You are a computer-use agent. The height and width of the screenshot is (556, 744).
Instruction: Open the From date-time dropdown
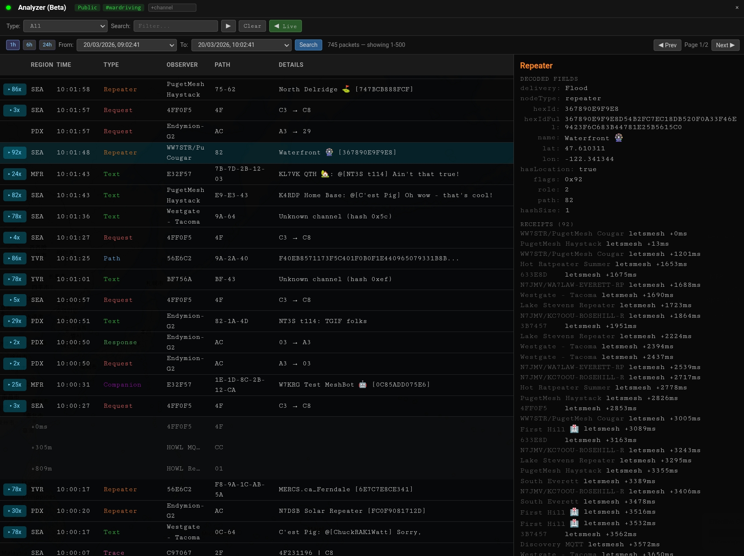126,45
